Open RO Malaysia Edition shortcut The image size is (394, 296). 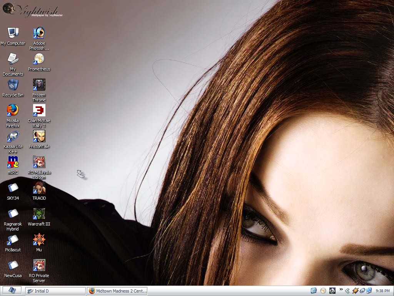(39, 162)
